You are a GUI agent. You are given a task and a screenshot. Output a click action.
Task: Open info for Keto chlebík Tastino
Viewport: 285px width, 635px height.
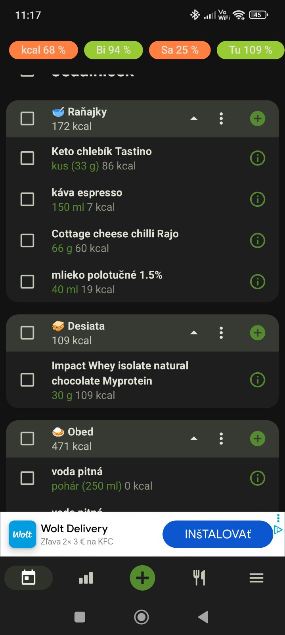258,158
